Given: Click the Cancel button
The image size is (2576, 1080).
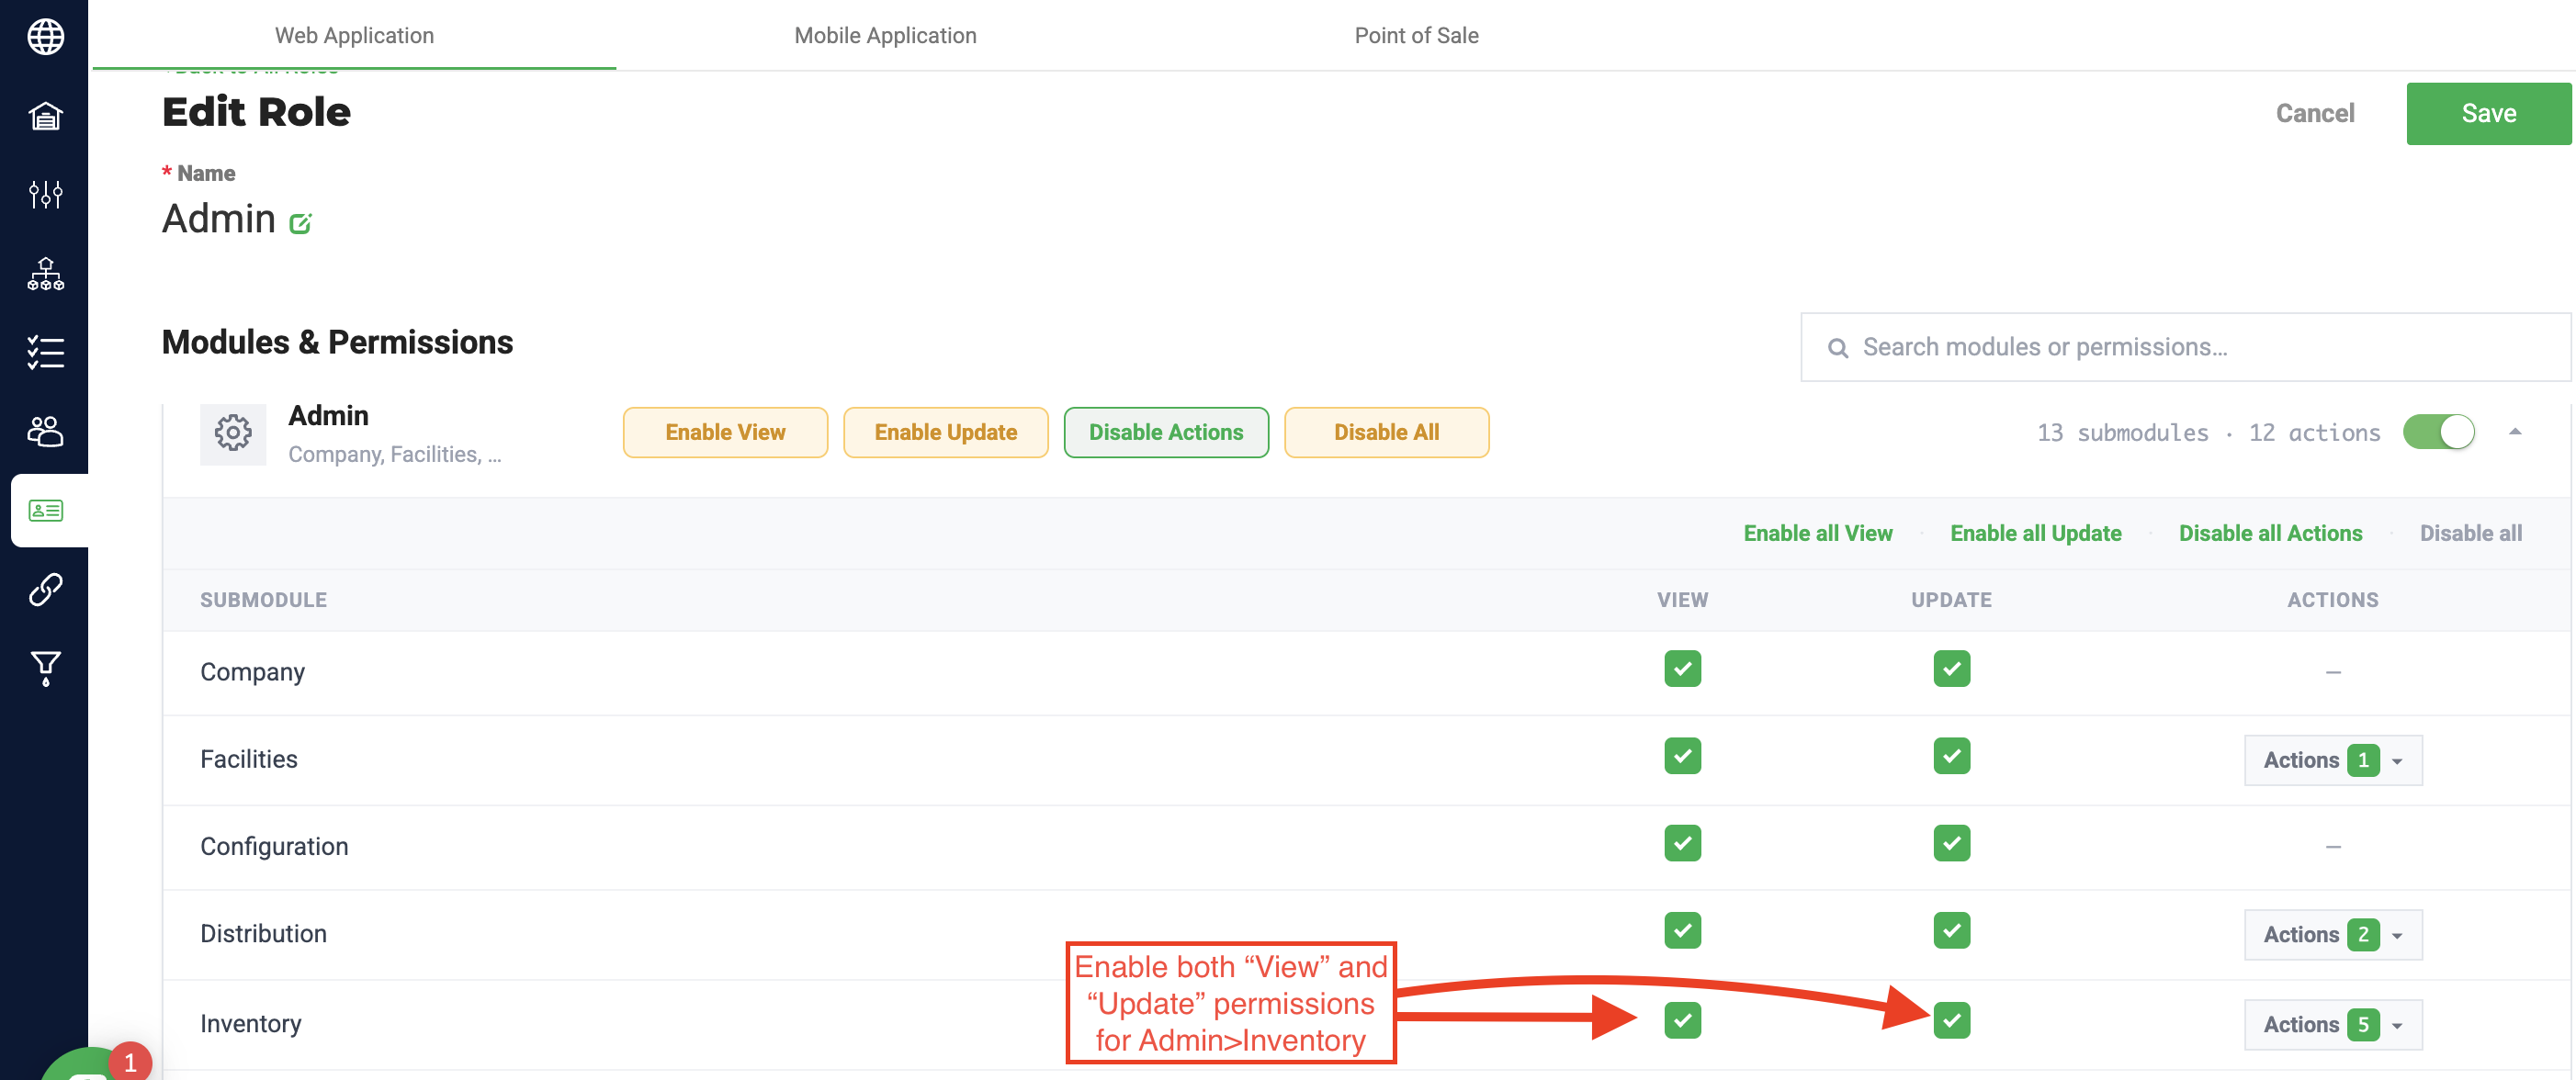Looking at the screenshot, I should coord(2314,113).
